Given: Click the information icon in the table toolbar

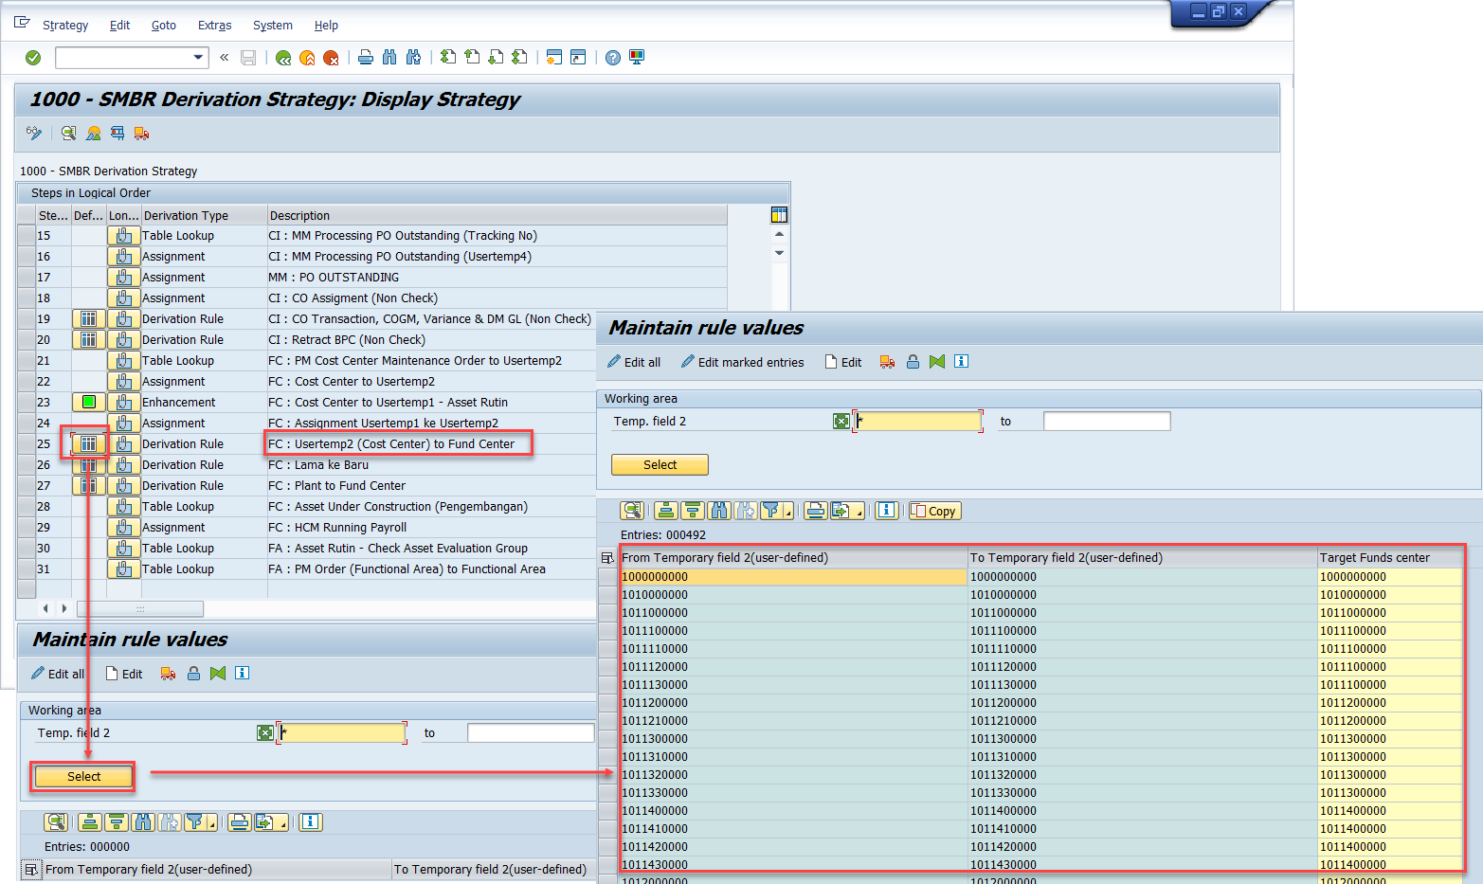Looking at the screenshot, I should [x=887, y=511].
